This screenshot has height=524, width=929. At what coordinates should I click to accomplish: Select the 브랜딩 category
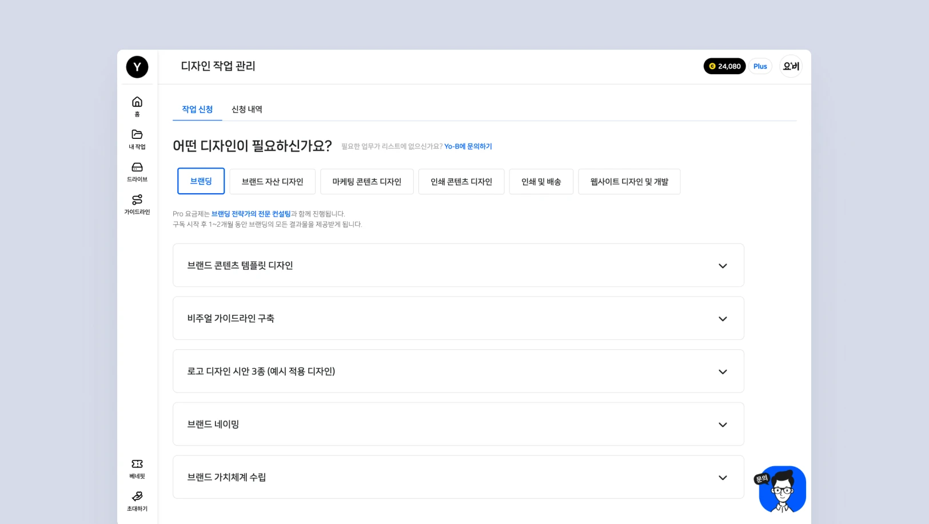201,181
